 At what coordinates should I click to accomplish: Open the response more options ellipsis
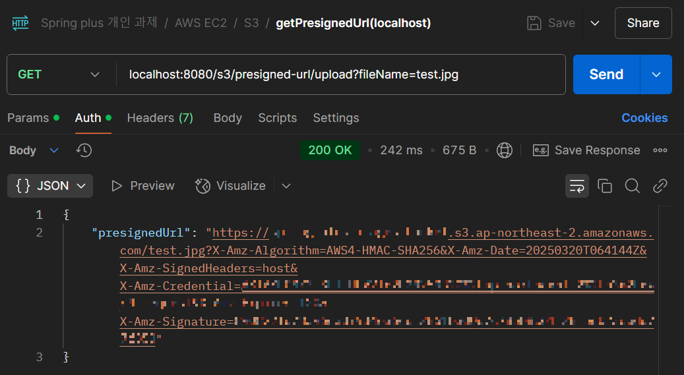[660, 150]
